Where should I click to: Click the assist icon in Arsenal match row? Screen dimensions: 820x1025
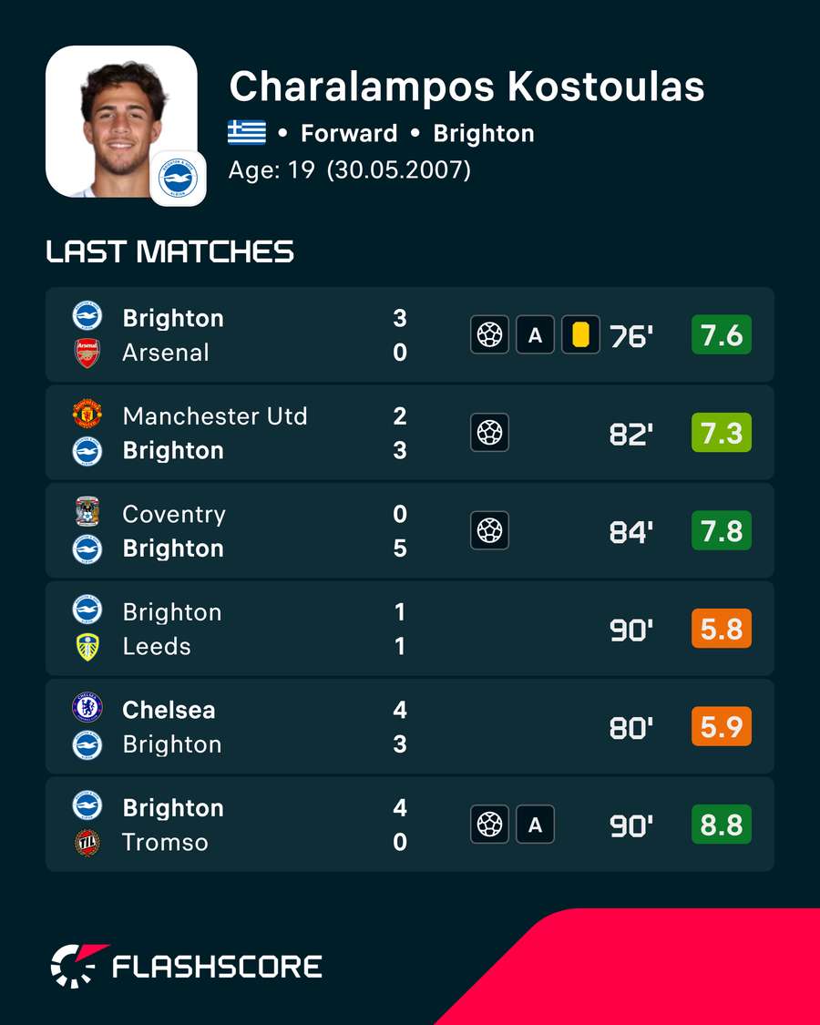pos(535,334)
